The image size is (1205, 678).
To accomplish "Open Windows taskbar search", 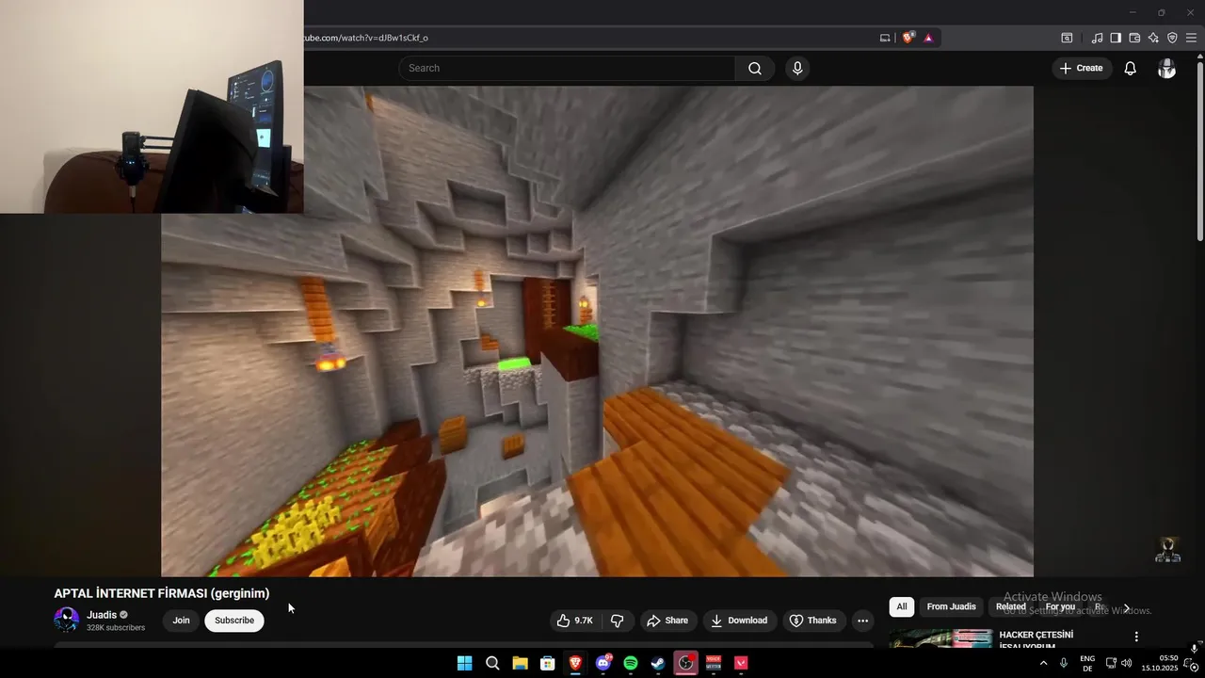I will [x=492, y=663].
